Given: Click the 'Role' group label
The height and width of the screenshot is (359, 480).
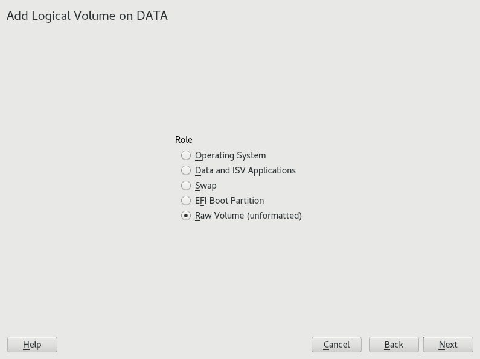Looking at the screenshot, I should (x=184, y=140).
